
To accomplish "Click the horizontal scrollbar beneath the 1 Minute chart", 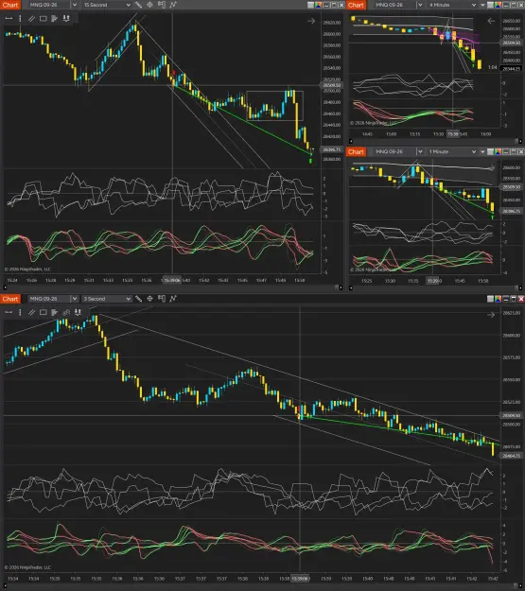I will 436,288.
